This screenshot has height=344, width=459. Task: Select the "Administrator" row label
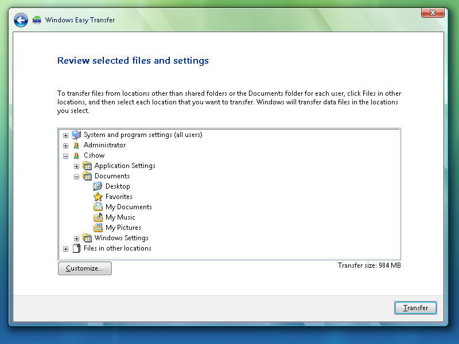click(x=104, y=145)
